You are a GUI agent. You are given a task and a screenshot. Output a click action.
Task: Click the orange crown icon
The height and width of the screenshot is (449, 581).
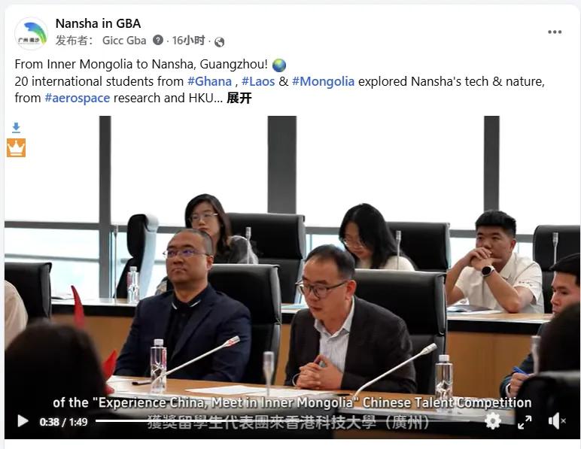(16, 147)
